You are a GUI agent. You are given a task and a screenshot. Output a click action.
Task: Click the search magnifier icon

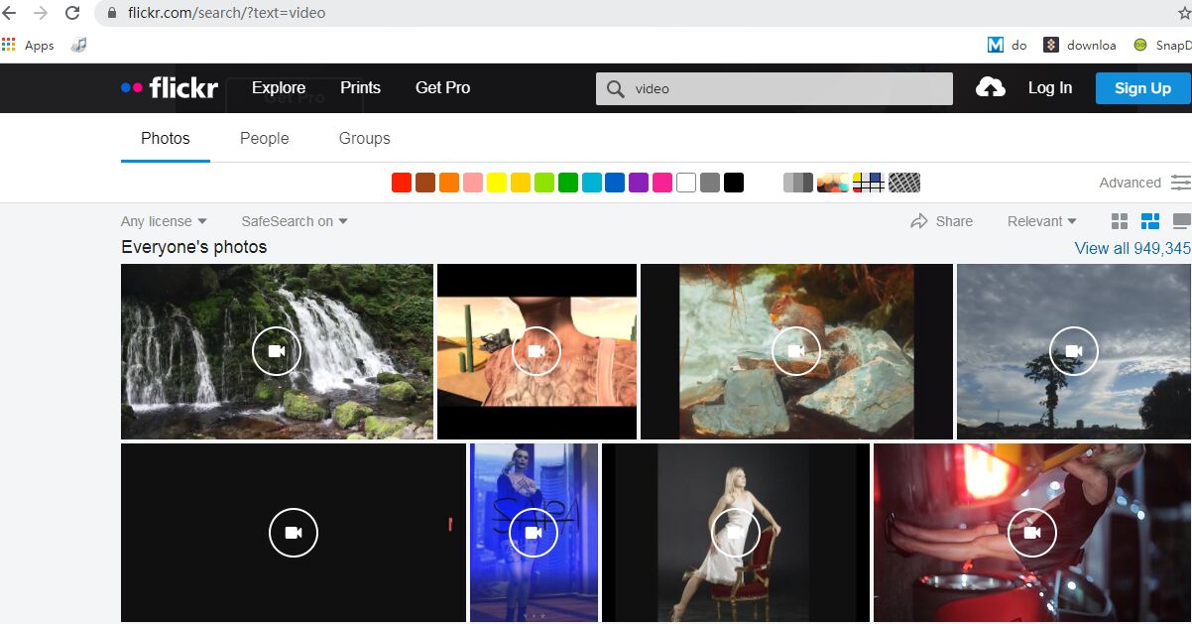(x=615, y=88)
